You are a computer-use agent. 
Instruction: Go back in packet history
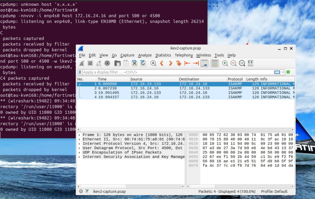[162, 63]
